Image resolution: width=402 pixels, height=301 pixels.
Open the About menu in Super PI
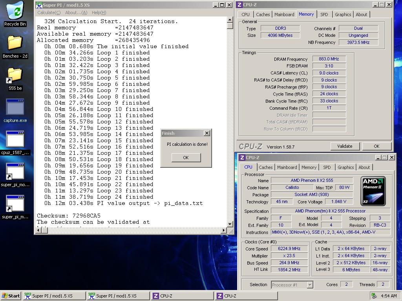[76, 13]
